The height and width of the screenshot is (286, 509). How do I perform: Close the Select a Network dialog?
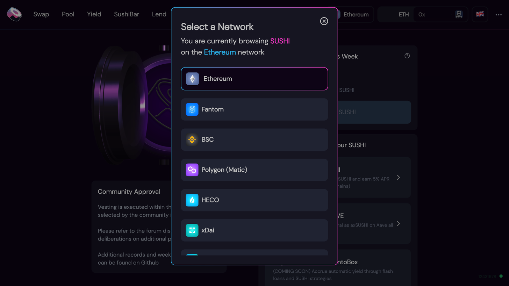(324, 21)
